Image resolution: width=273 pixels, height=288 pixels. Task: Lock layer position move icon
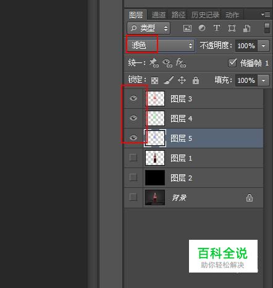tap(182, 80)
